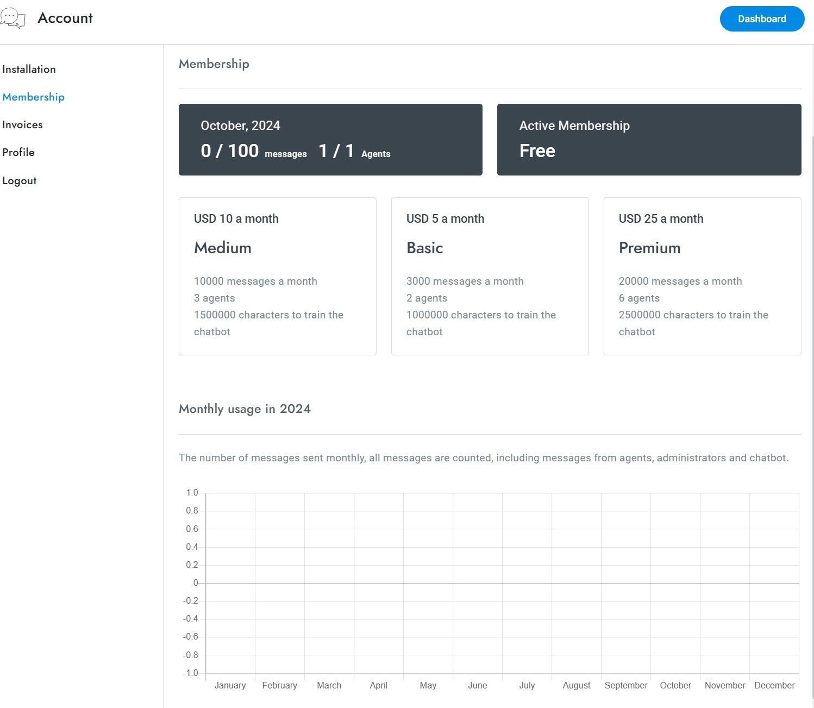This screenshot has height=708, width=814.
Task: View your Profile settings
Action: tap(18, 152)
